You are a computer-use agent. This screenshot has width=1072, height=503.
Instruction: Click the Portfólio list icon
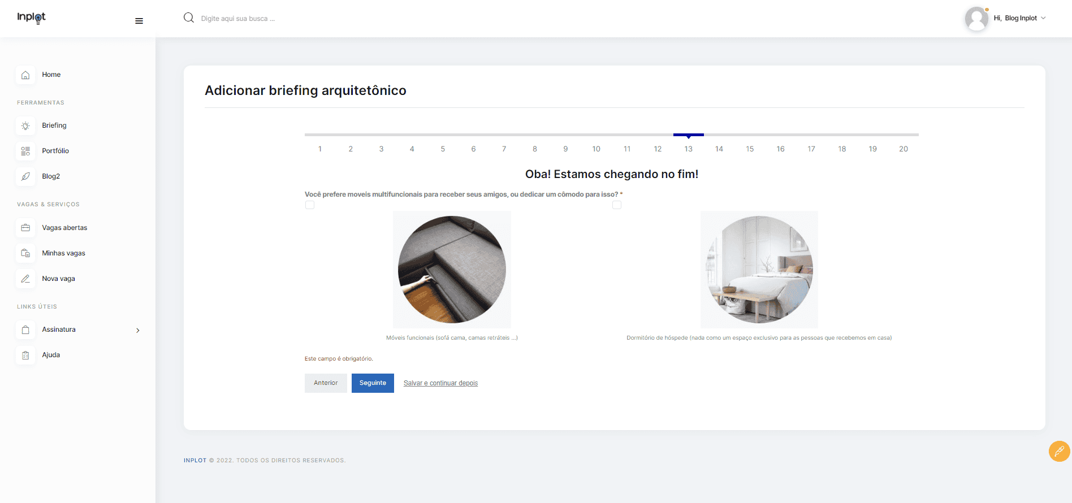pyautogui.click(x=25, y=151)
